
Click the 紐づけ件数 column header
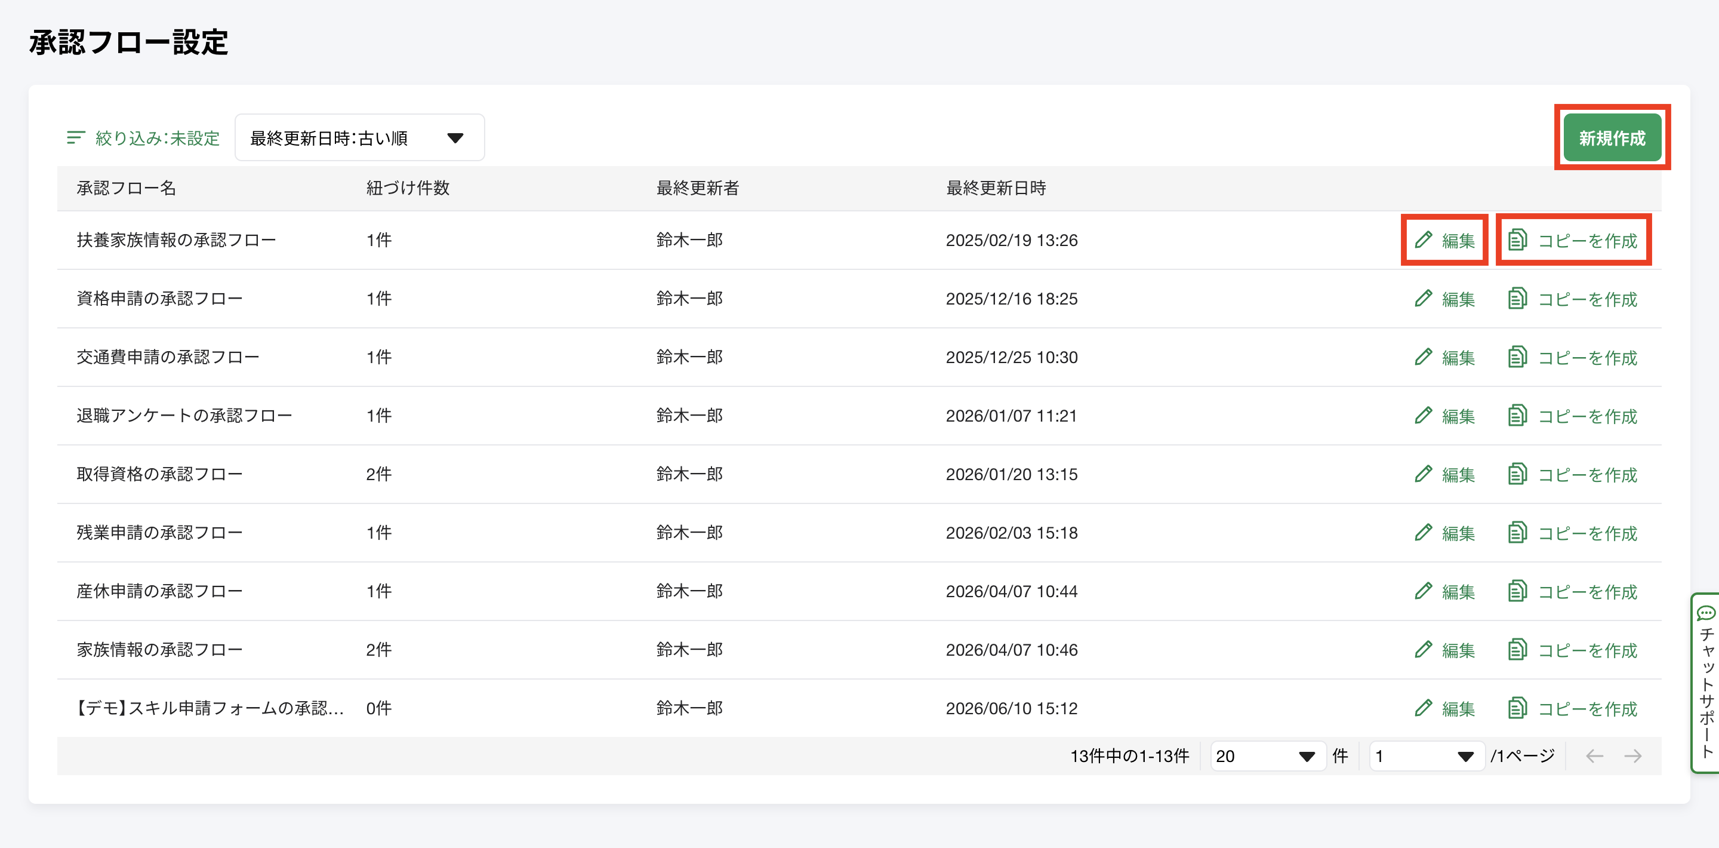(x=408, y=188)
